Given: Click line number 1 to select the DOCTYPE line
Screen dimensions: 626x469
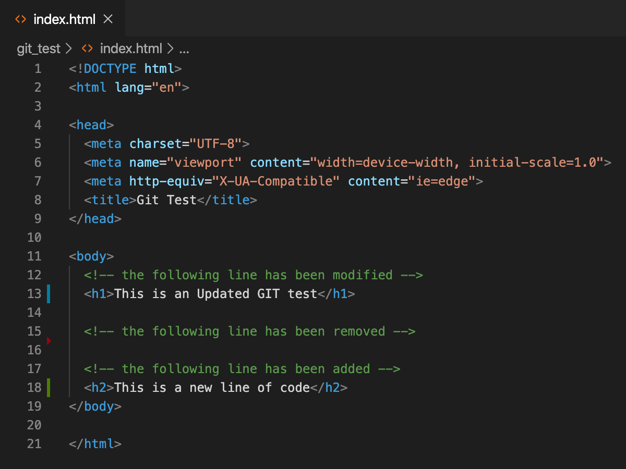Looking at the screenshot, I should [x=38, y=68].
